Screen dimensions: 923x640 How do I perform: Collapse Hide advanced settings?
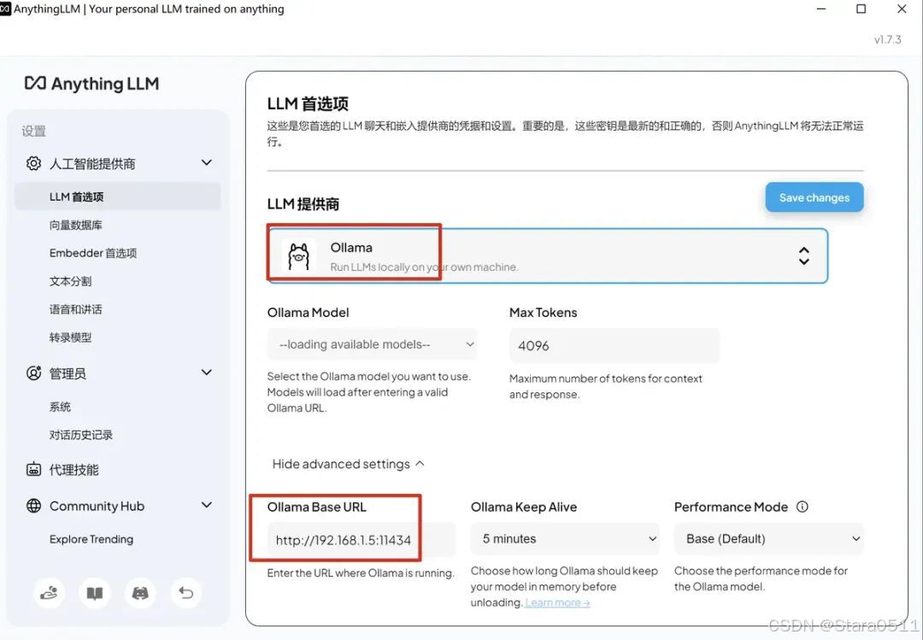click(348, 464)
